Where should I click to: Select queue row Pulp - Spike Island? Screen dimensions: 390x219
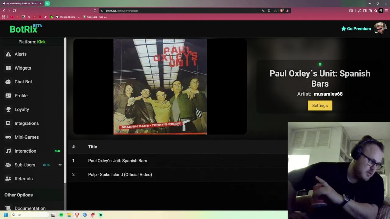(x=178, y=175)
